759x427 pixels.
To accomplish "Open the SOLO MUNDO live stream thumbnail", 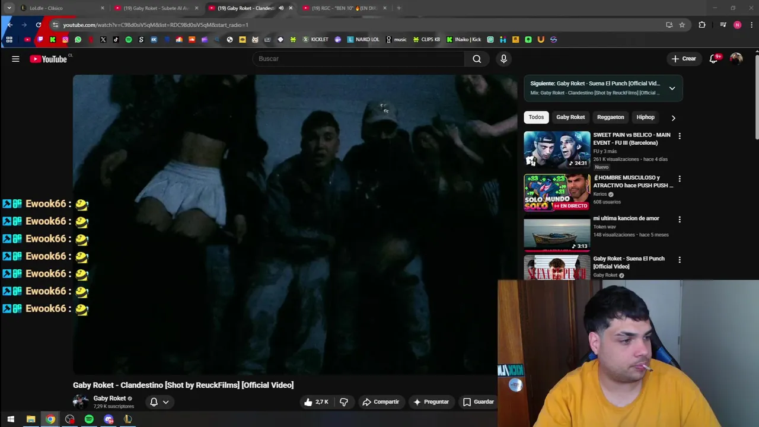I will (x=557, y=192).
